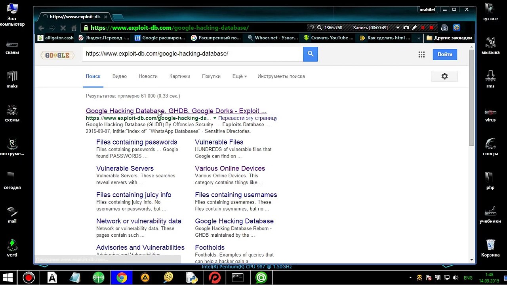Image resolution: width=507 pixels, height=285 pixels.
Task: Open the Google apps grid icon
Action: coord(421,55)
